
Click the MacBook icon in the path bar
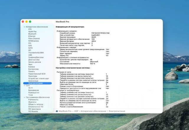coord(57,111)
